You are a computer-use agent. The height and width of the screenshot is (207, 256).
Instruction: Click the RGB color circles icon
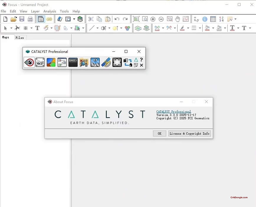click(x=127, y=28)
